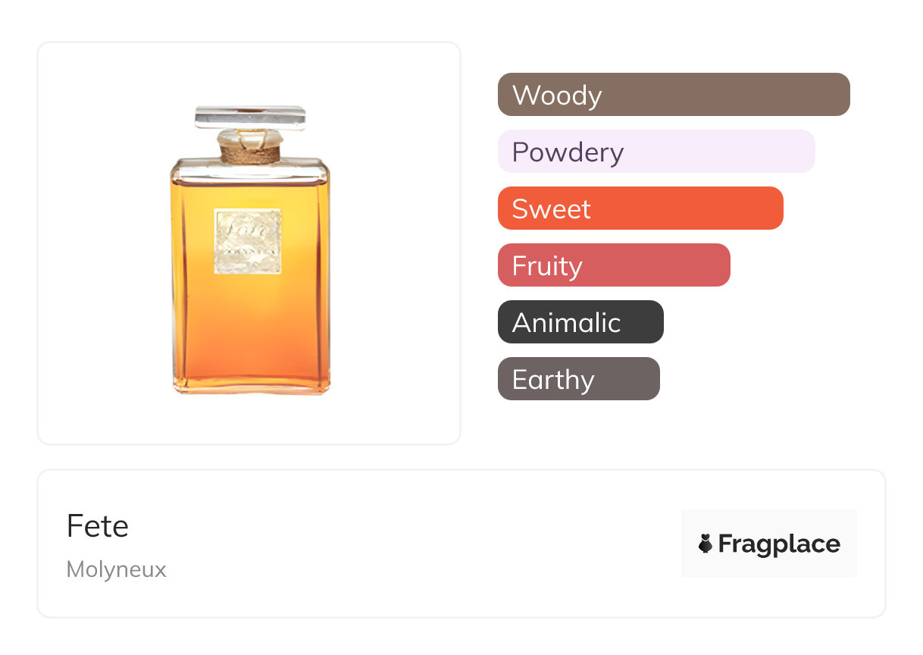Select the Animalic accord bar
This screenshot has height=655, width=923.
tap(580, 322)
